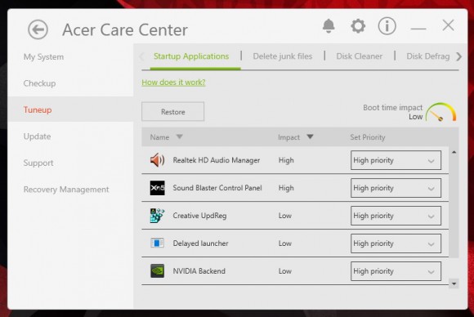Image resolution: width=474 pixels, height=317 pixels.
Task: Click the Realtek HD Audio Manager speaker icon
Action: pos(157,160)
